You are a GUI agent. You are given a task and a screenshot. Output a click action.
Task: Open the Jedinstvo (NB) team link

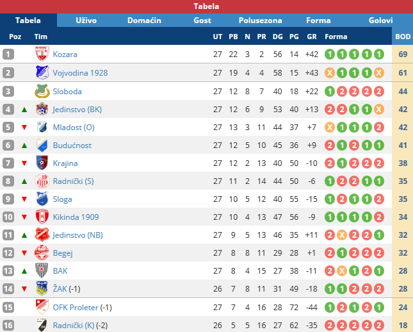(77, 235)
